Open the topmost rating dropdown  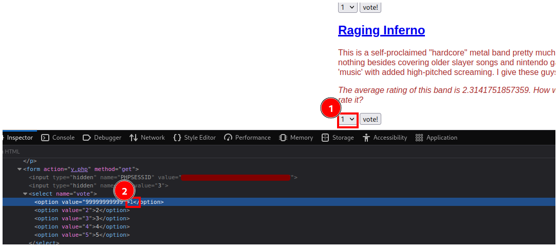[347, 7]
